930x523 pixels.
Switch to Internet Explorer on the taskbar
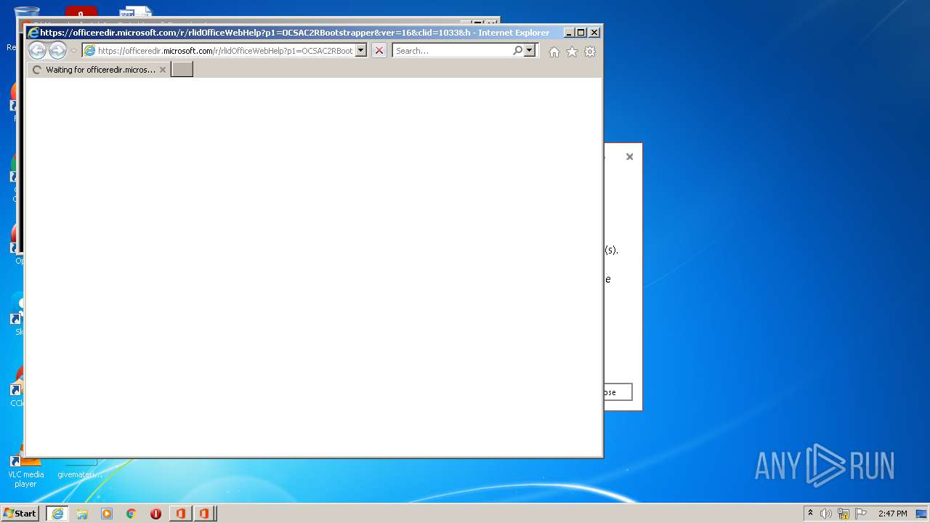(x=57, y=514)
